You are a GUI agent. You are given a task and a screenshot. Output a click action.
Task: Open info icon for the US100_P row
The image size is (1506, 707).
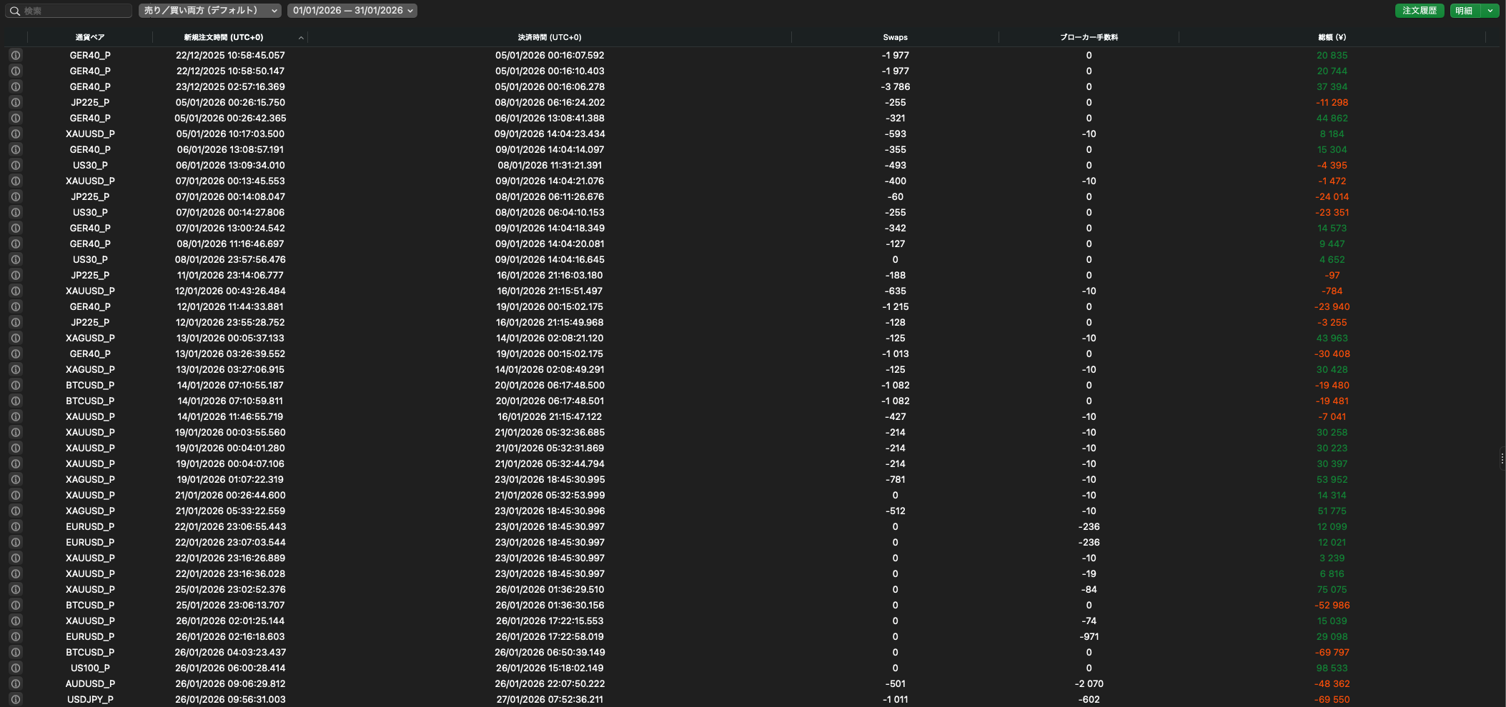point(15,668)
